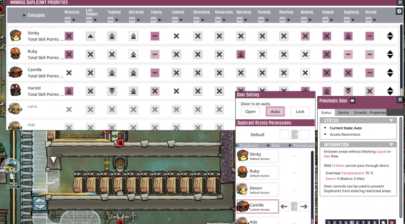Change Stinky's Building priority
The image size is (405, 224).
pyautogui.click(x=305, y=36)
